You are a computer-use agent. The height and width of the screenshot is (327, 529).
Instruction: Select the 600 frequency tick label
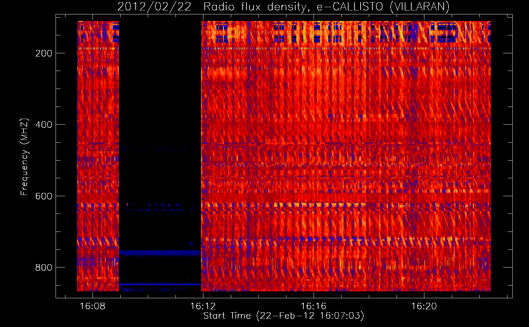tap(44, 196)
